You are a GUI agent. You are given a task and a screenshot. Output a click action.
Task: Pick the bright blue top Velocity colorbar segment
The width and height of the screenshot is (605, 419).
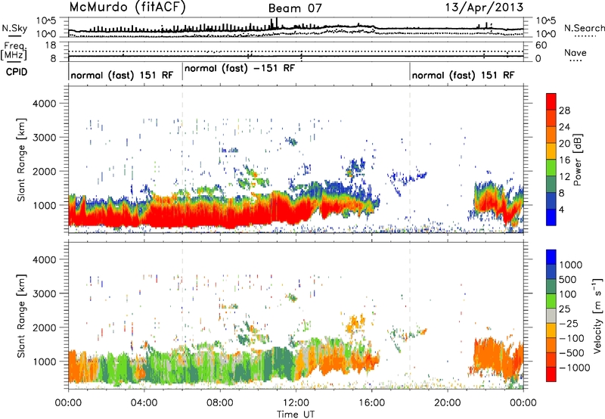pyautogui.click(x=551, y=257)
